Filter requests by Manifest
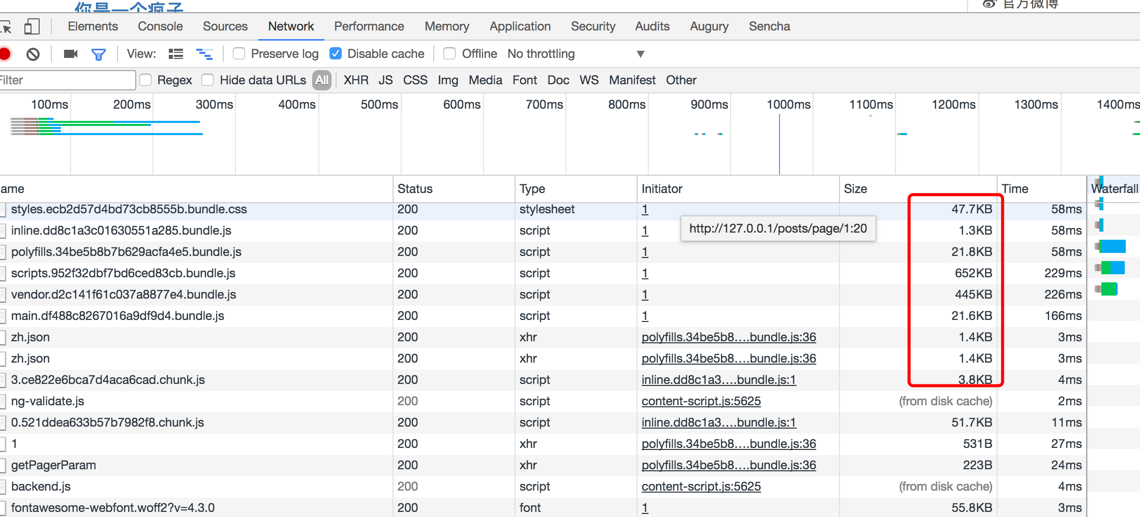The image size is (1140, 517). [x=633, y=80]
